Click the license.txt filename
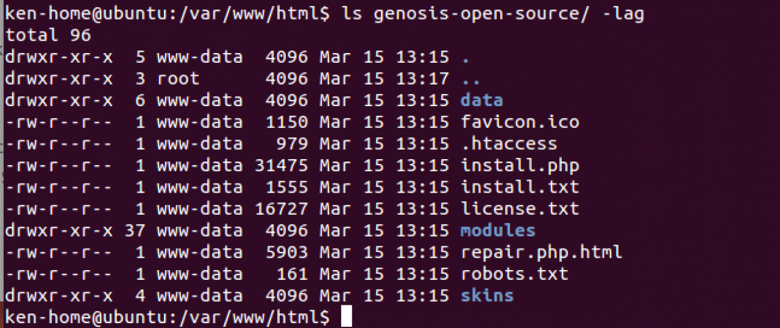Image resolution: width=780 pixels, height=328 pixels. (x=519, y=209)
